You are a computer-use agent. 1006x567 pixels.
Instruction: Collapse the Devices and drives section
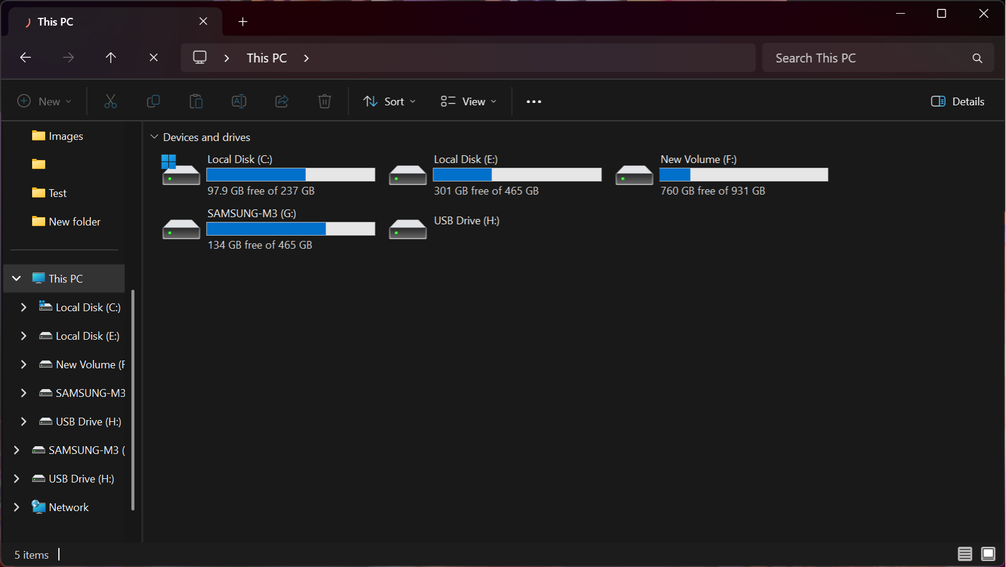155,137
